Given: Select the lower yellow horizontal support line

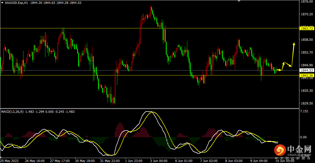Looking at the screenshot, I should (149, 75).
